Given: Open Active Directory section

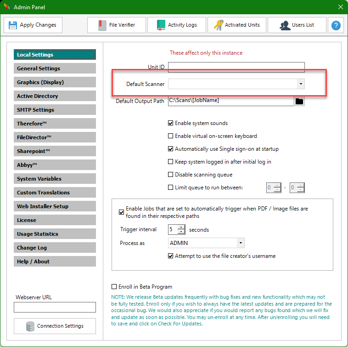Looking at the screenshot, I should (x=55, y=96).
